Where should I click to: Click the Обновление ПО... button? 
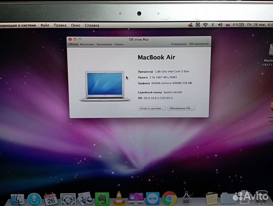[x=181, y=108]
